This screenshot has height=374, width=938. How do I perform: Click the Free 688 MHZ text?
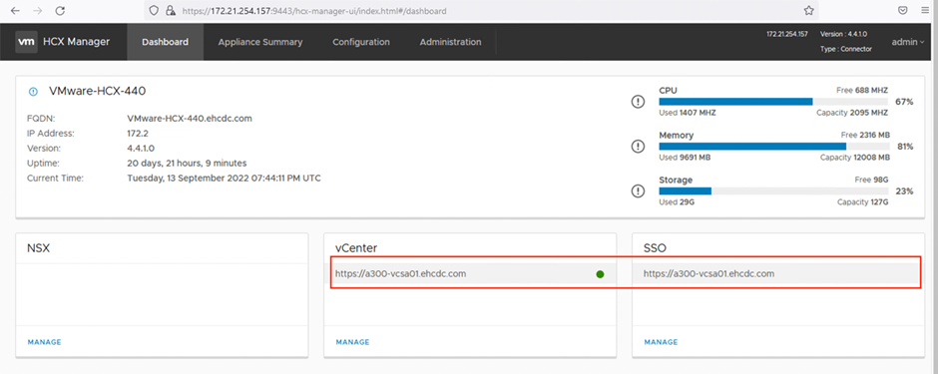[x=862, y=90]
